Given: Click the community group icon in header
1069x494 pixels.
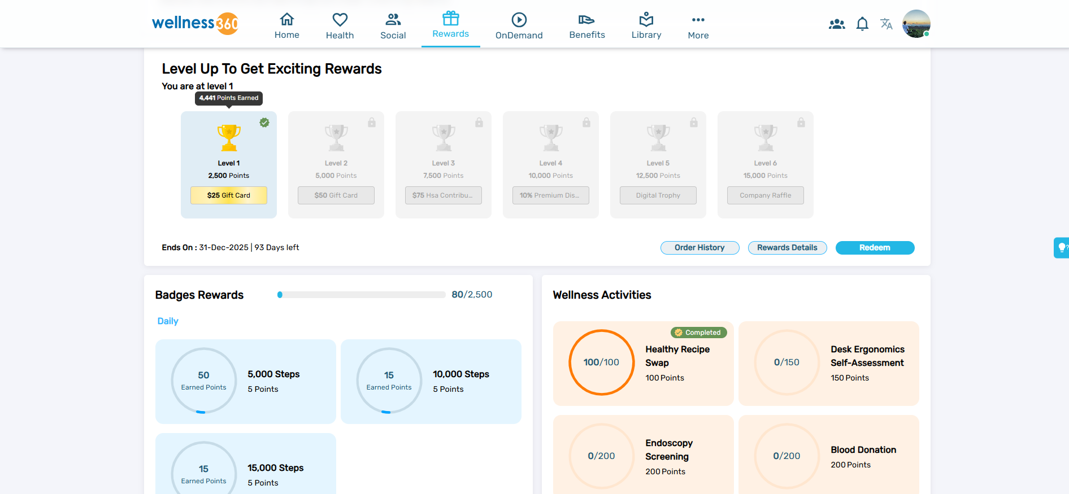Looking at the screenshot, I should tap(837, 24).
